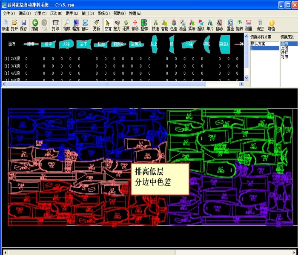Select the 交互 (Interactive) arrow tool

[108, 25]
